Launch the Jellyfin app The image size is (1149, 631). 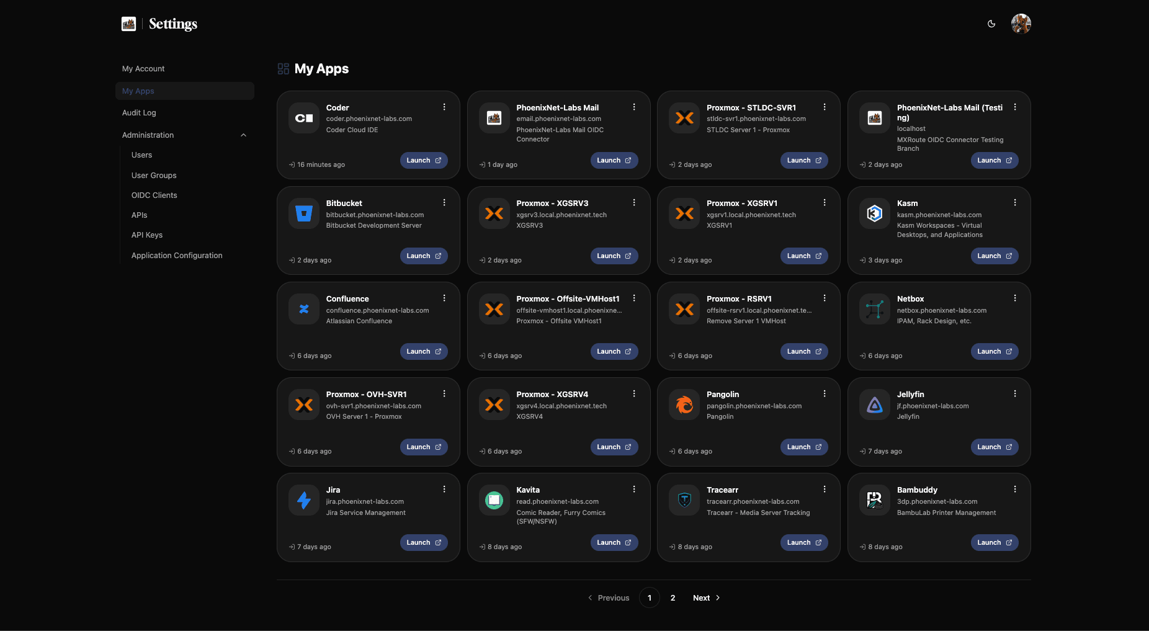click(995, 447)
